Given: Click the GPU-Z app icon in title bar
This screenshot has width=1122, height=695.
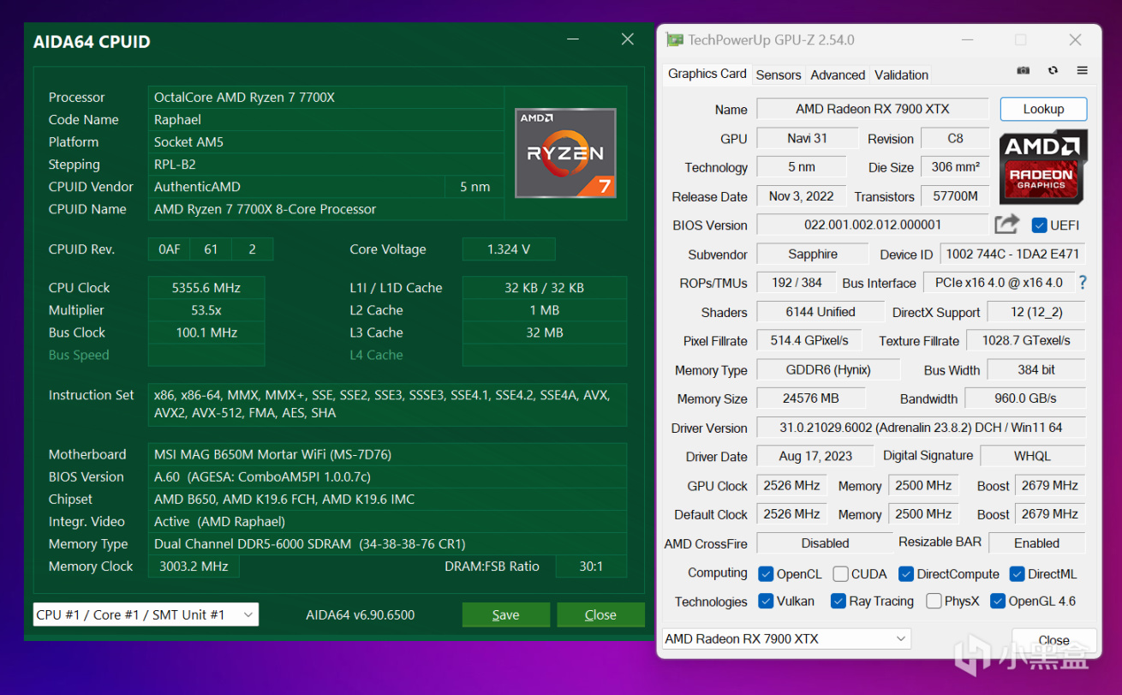Looking at the screenshot, I should click(675, 40).
